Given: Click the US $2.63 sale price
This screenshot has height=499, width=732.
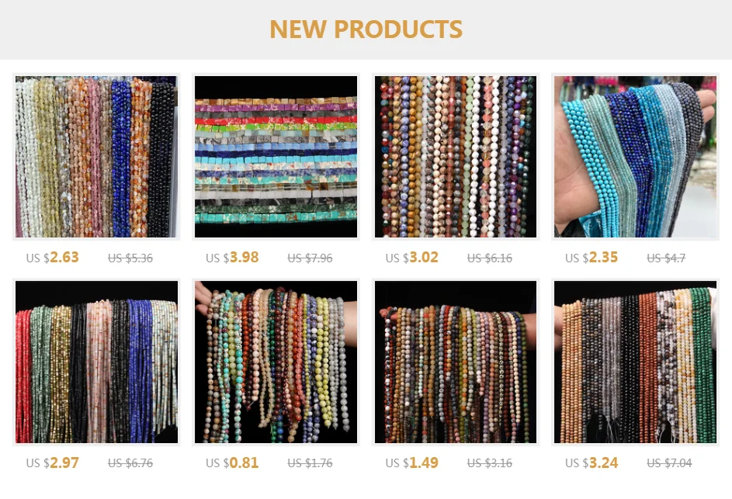Looking at the screenshot, I should click(x=52, y=258).
